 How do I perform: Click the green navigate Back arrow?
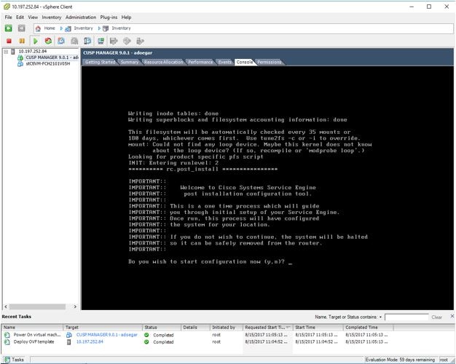[x=9, y=28]
